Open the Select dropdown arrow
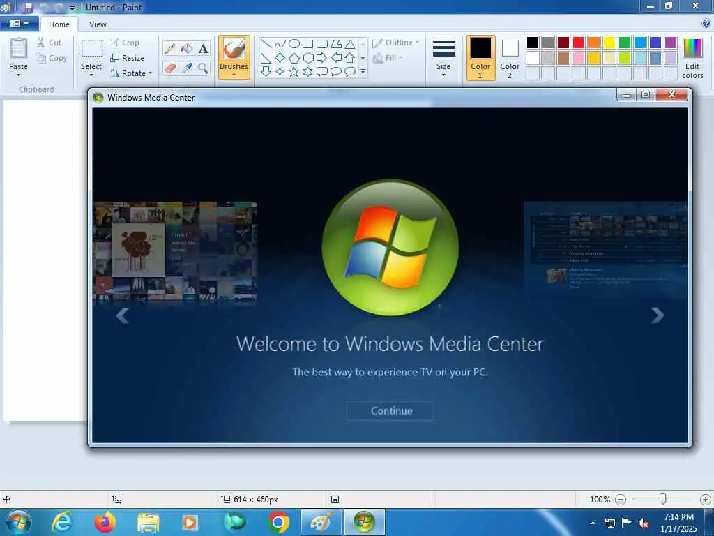714x536 pixels. (x=91, y=75)
